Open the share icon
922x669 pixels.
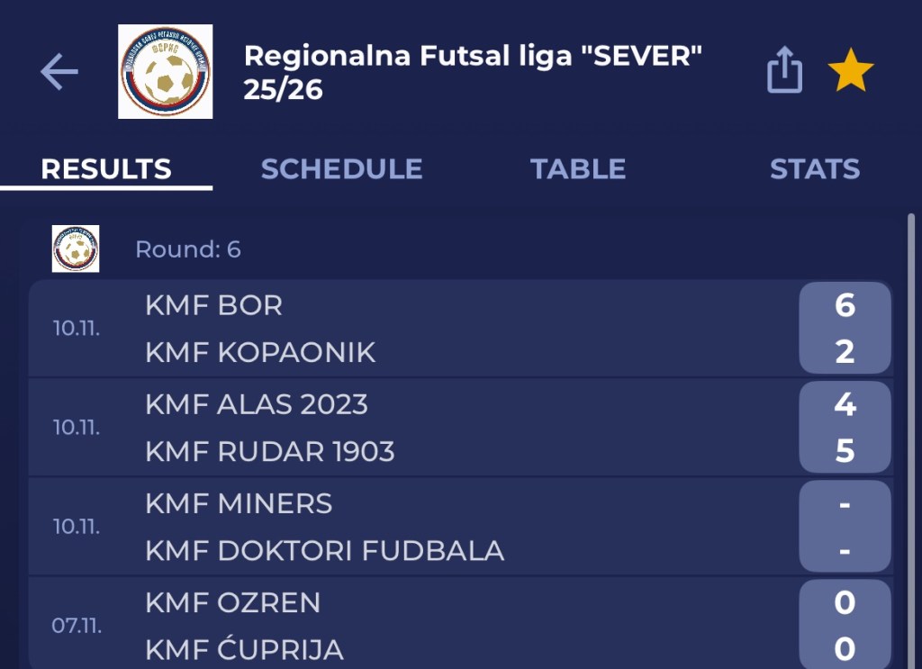click(x=784, y=70)
